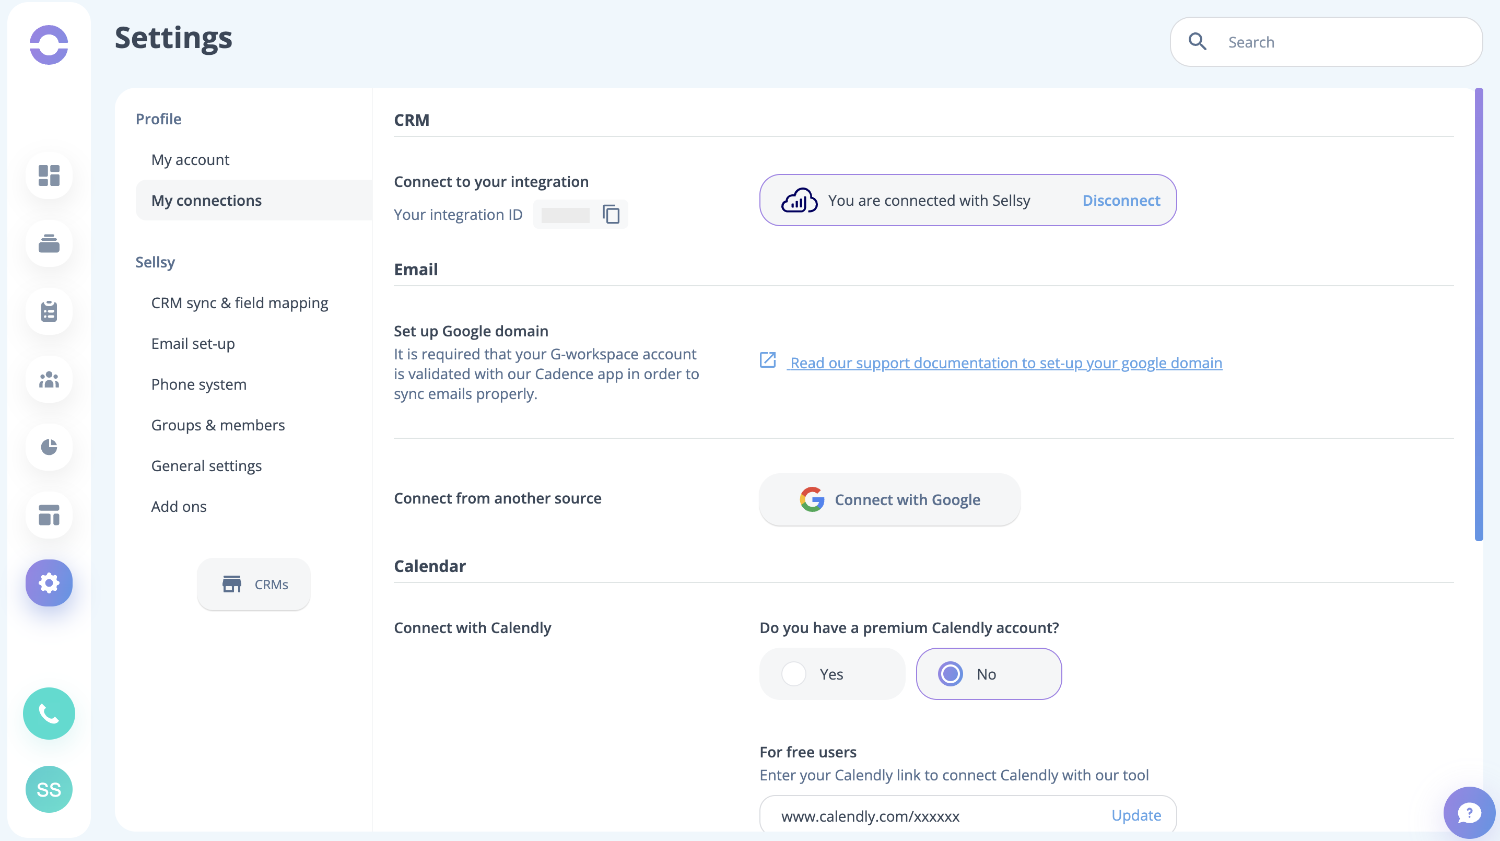Open Groups & members settings
1500x841 pixels.
click(218, 425)
